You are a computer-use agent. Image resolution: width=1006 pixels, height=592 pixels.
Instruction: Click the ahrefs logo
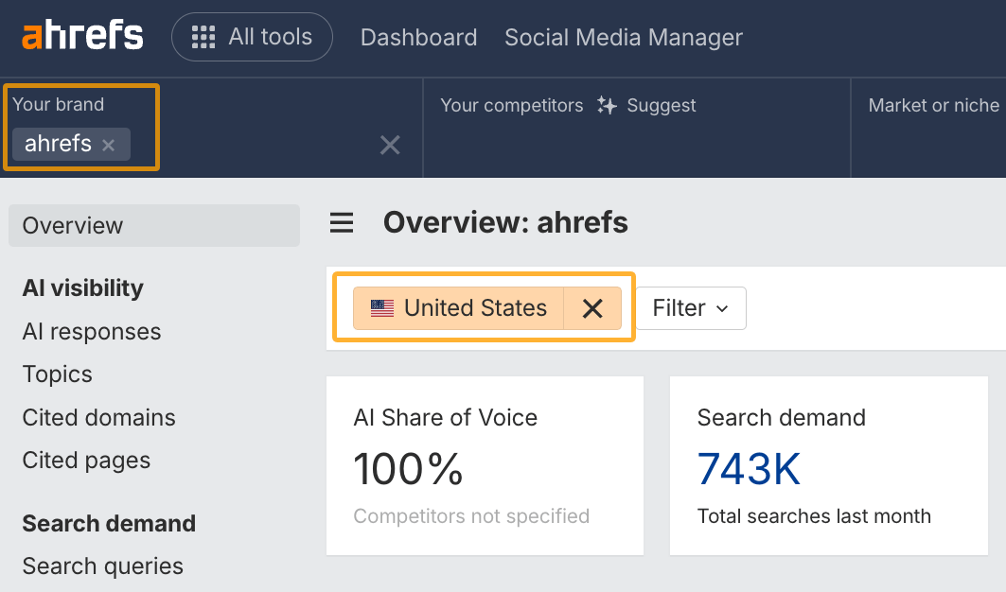point(81,36)
